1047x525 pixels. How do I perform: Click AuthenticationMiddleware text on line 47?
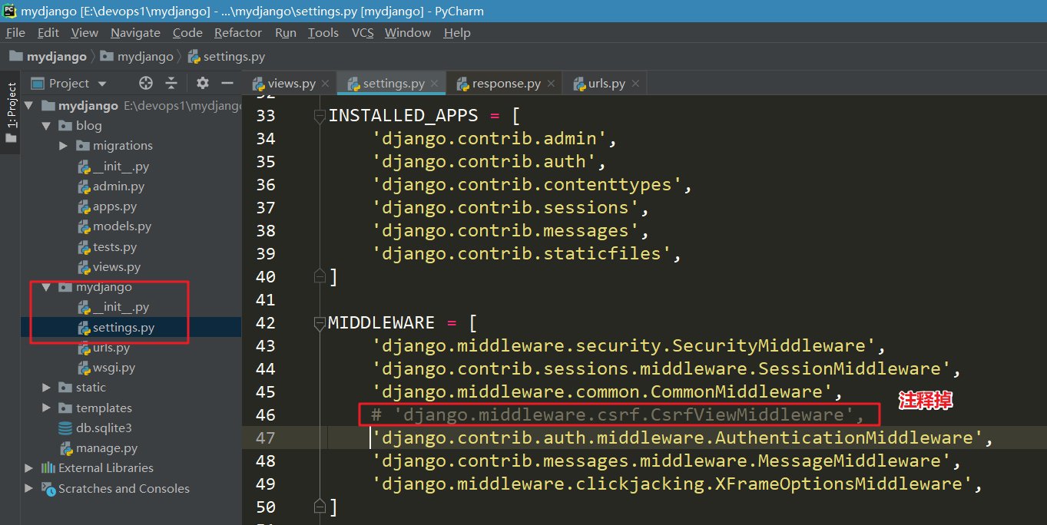click(x=844, y=438)
